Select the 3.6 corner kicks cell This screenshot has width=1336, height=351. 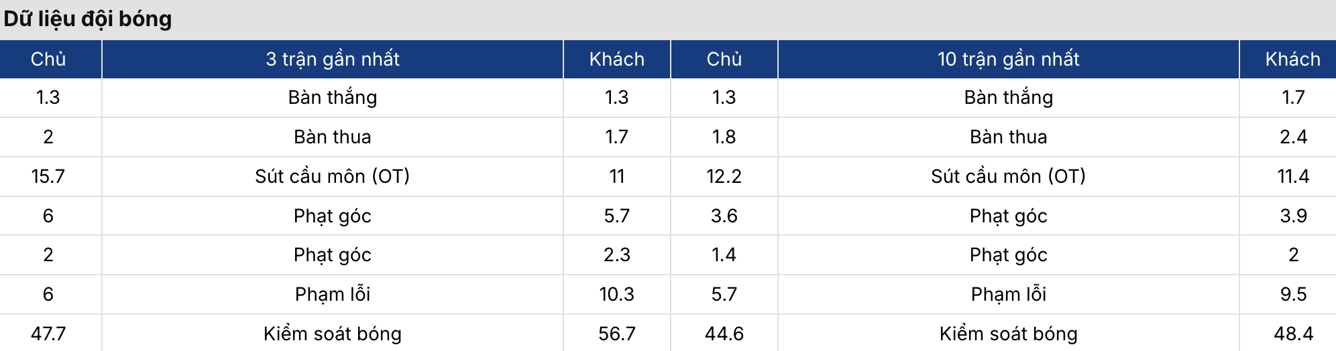pos(724,216)
